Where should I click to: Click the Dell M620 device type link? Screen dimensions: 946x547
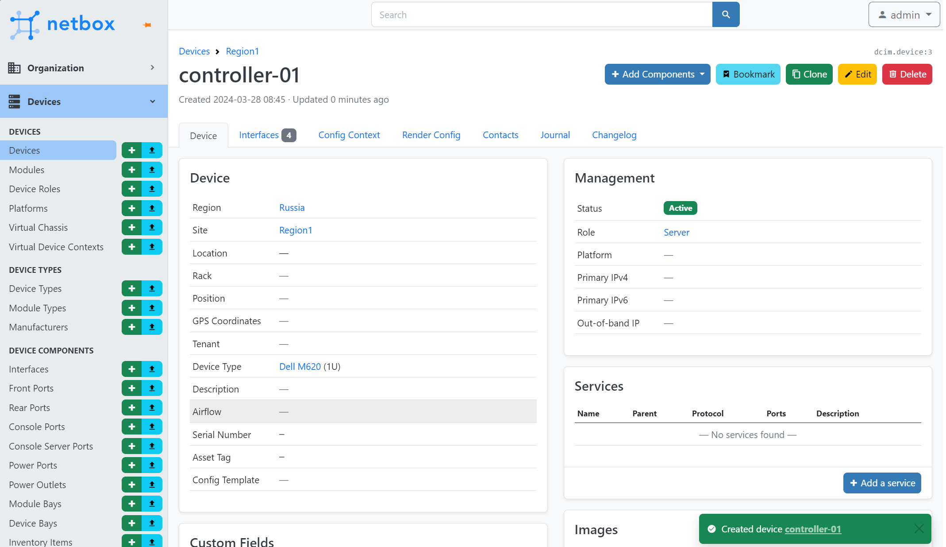click(300, 367)
